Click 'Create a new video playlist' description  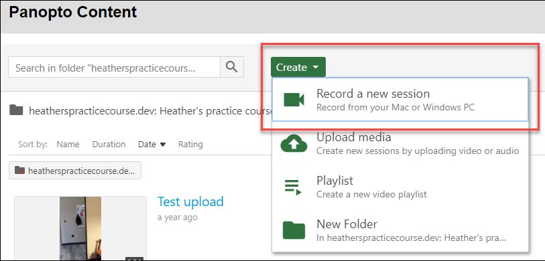click(x=371, y=194)
